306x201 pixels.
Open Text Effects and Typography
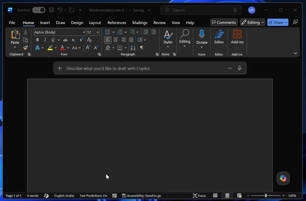click(38, 48)
